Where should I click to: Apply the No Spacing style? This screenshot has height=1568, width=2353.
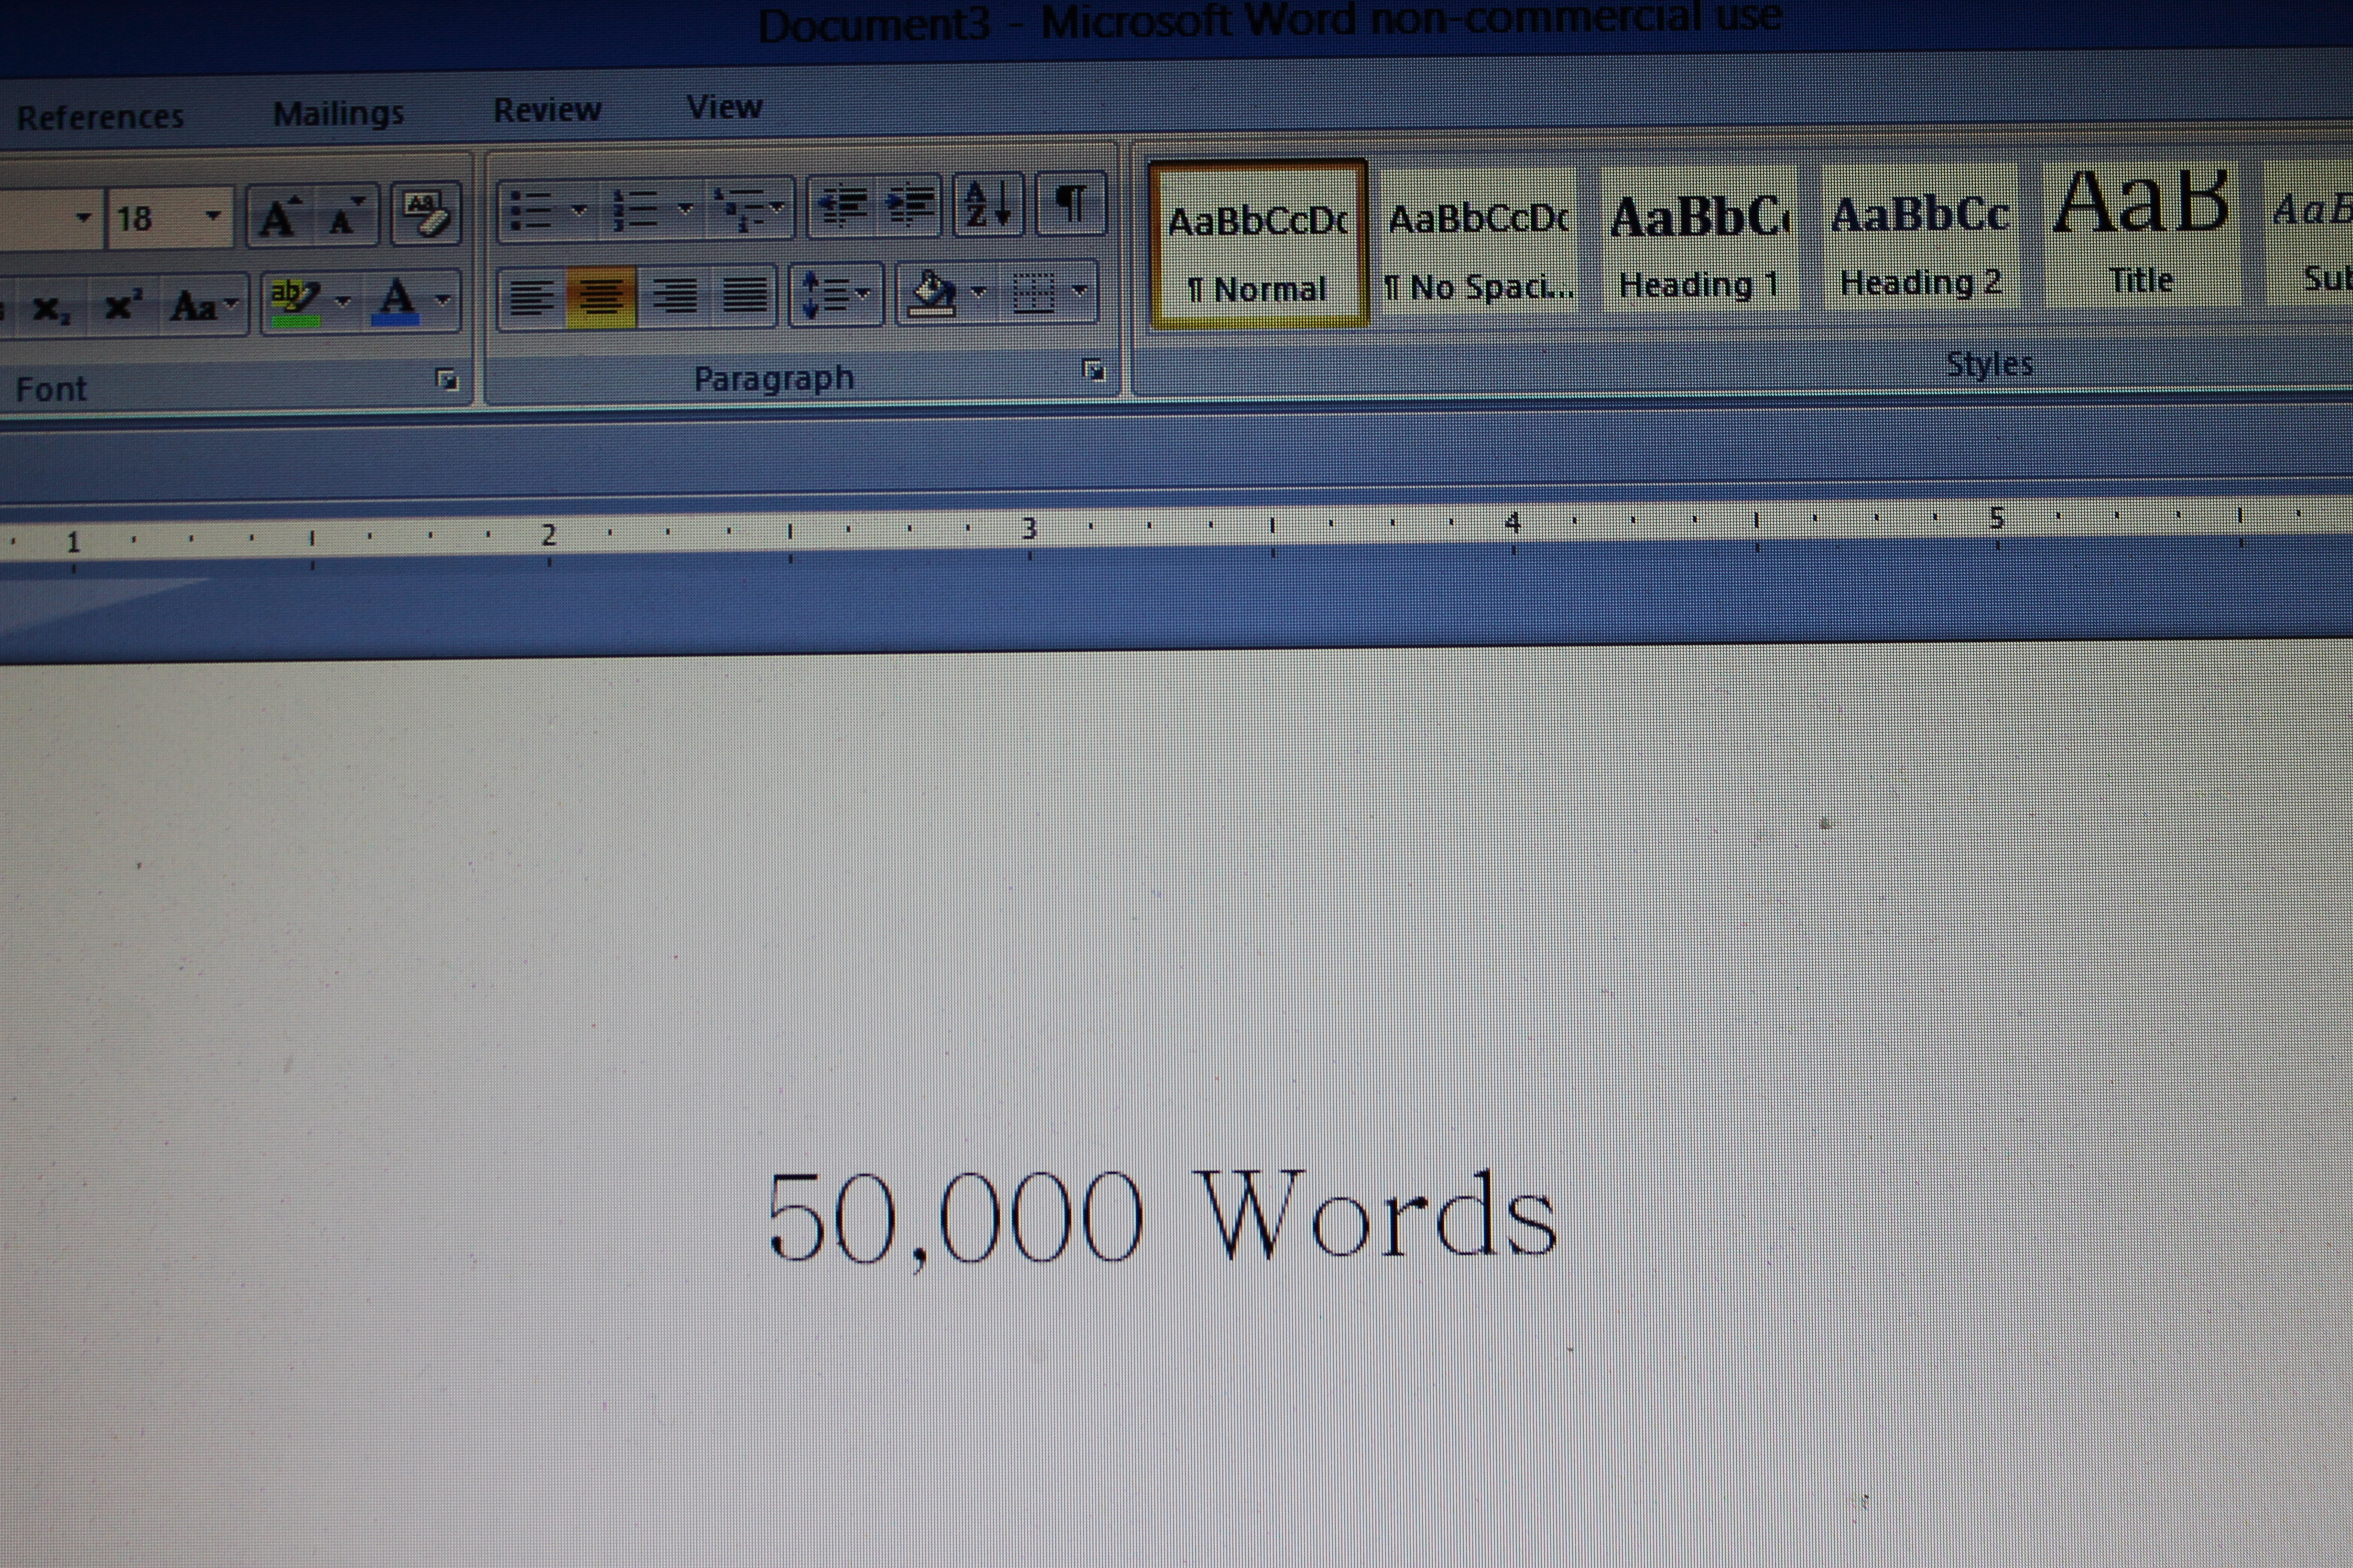pyautogui.click(x=1478, y=245)
